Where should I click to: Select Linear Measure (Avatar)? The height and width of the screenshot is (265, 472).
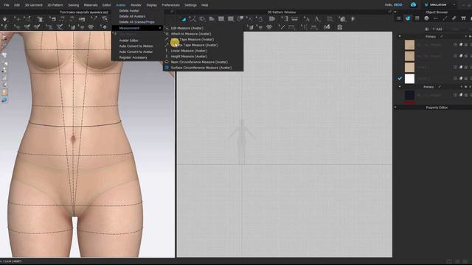[189, 51]
